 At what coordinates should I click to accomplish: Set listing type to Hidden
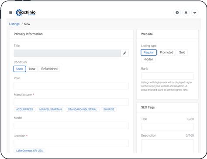148,59
